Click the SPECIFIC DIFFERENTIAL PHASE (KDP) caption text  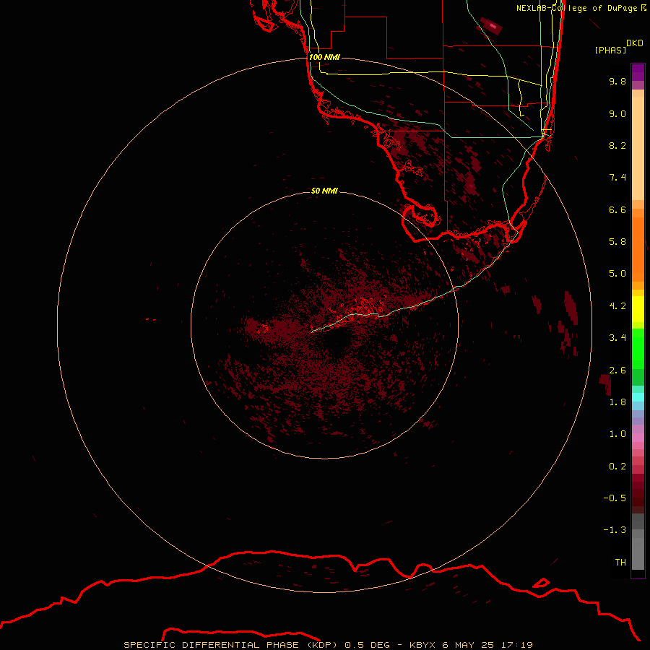pos(231,645)
